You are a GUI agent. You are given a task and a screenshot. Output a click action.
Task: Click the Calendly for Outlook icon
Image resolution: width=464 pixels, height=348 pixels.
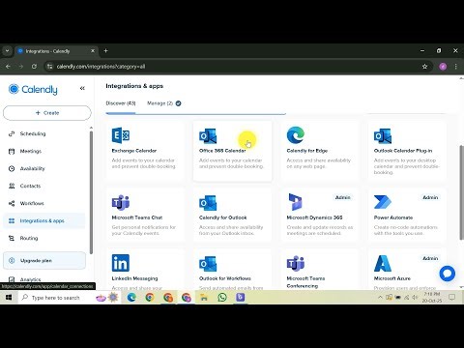208,203
